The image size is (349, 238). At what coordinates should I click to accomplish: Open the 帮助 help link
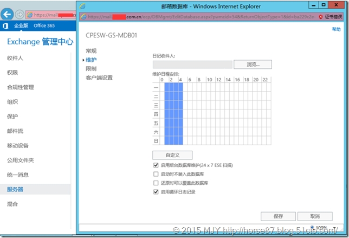[336, 29]
